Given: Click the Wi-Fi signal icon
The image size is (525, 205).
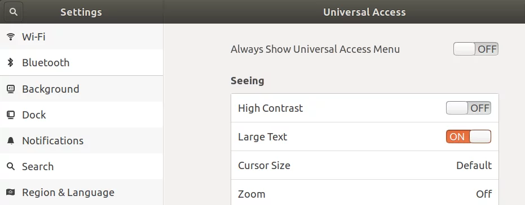Looking at the screenshot, I should (x=11, y=37).
